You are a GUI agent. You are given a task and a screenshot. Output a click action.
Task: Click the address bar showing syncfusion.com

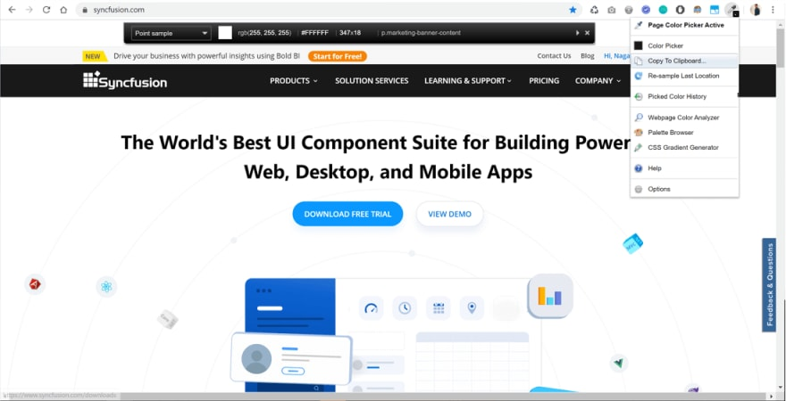pos(329,10)
